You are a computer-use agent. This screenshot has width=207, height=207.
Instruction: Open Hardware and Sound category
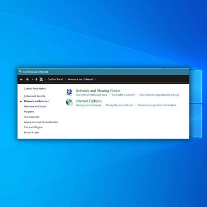(x=35, y=106)
